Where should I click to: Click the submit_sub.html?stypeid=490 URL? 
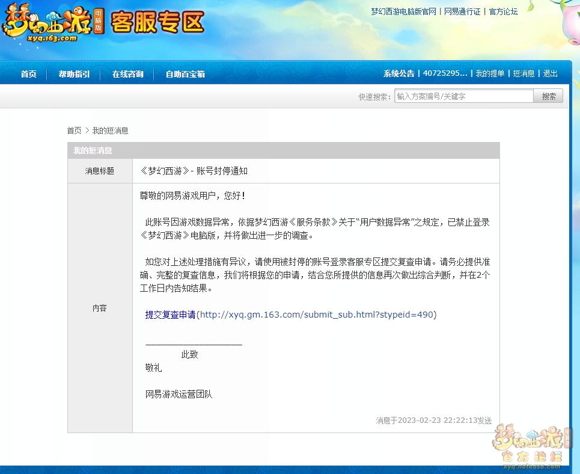pyautogui.click(x=316, y=315)
